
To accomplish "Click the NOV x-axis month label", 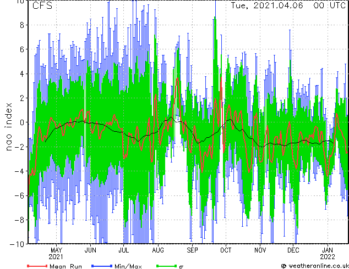I will click(260, 250).
